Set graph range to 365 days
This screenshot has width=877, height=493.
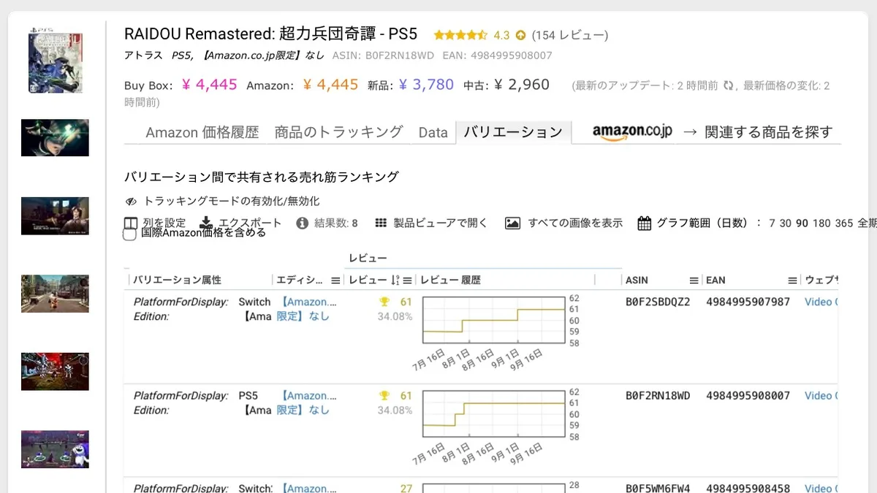(x=844, y=223)
